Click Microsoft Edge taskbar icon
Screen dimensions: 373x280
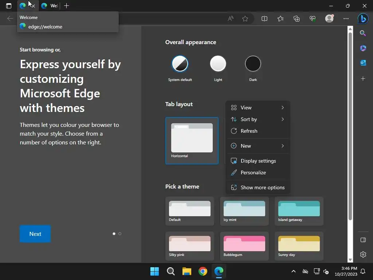click(x=219, y=271)
